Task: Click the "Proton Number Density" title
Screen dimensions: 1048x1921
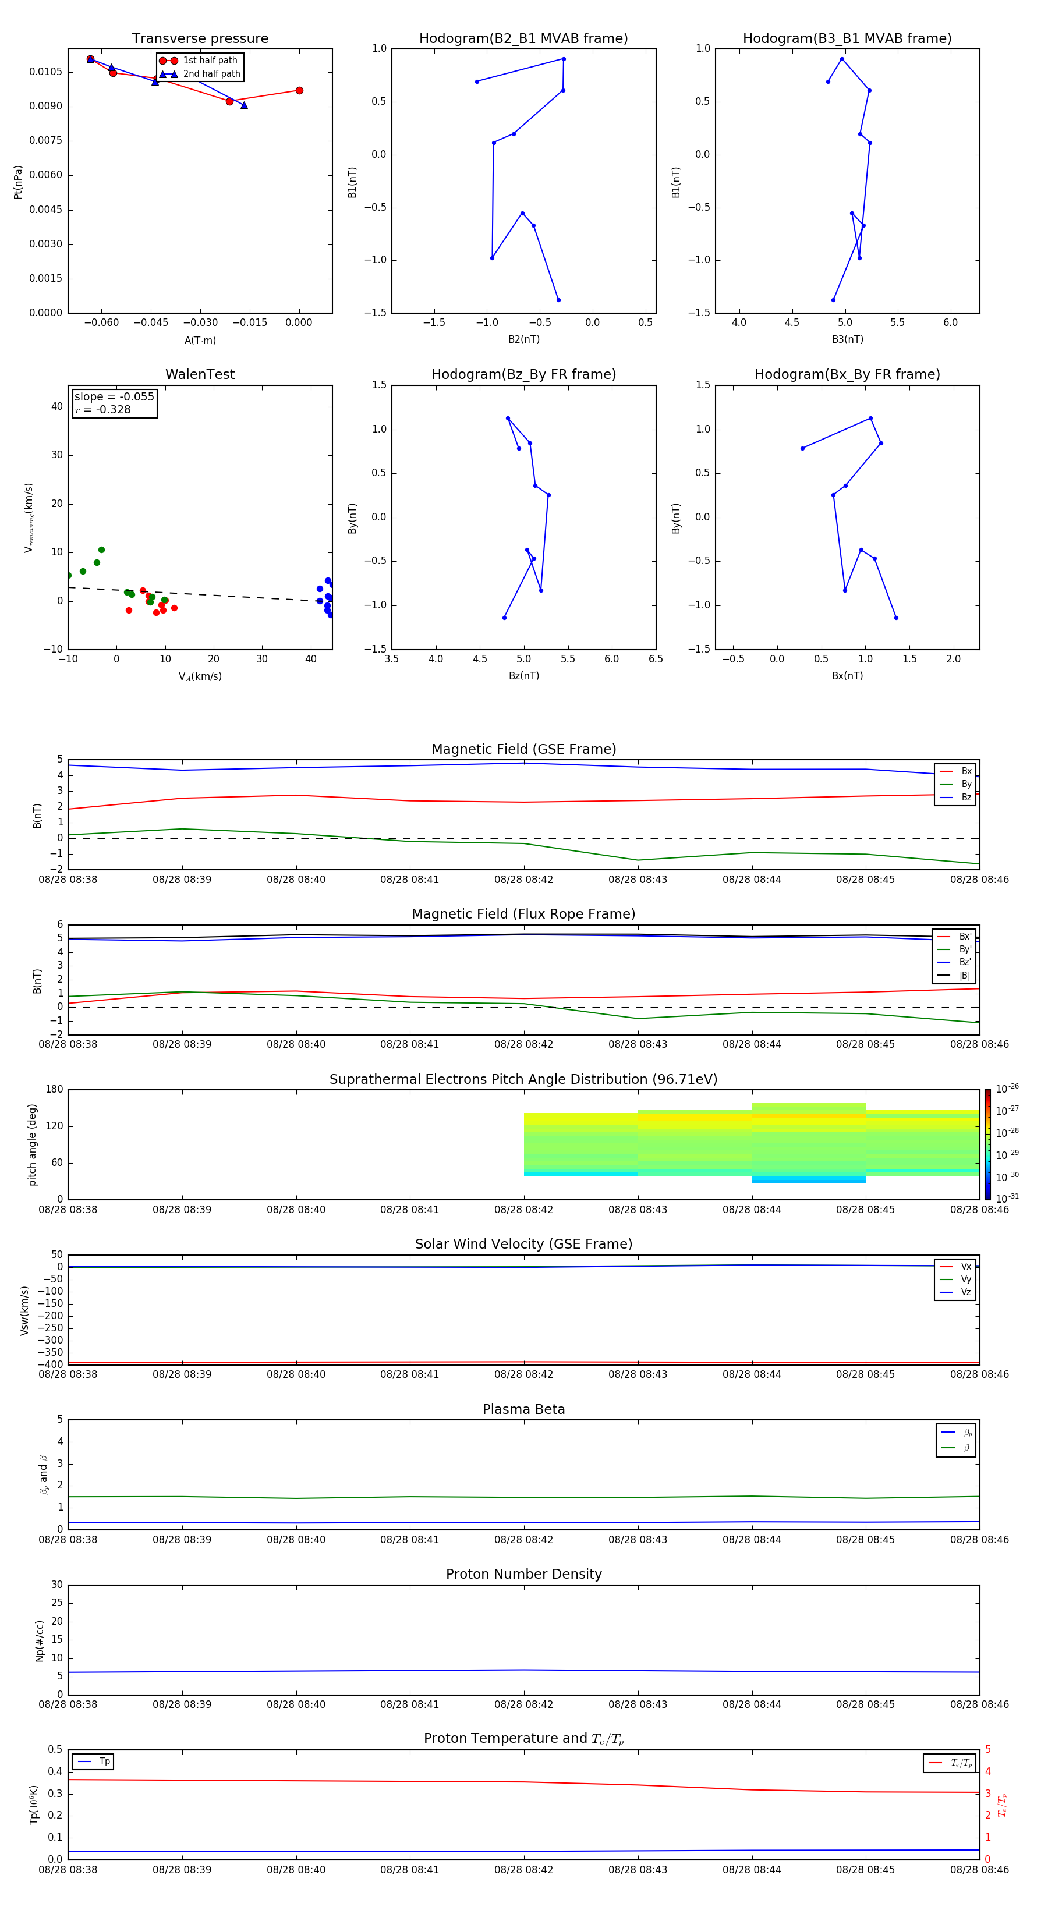Action: pos(523,1574)
